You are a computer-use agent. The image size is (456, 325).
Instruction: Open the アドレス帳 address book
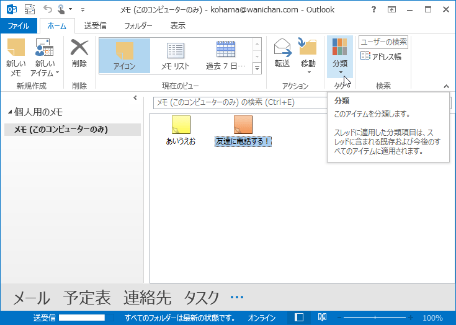(x=381, y=56)
